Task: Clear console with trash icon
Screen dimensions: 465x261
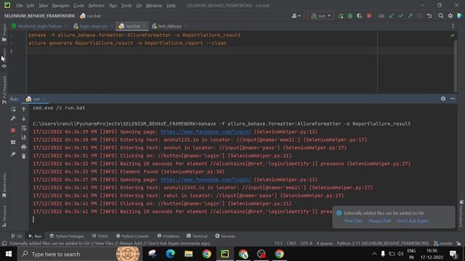Action: (x=24, y=157)
